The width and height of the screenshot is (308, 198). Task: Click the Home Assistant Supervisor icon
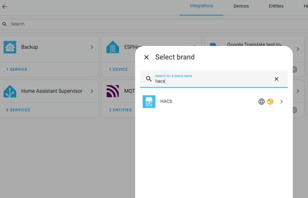click(10, 91)
